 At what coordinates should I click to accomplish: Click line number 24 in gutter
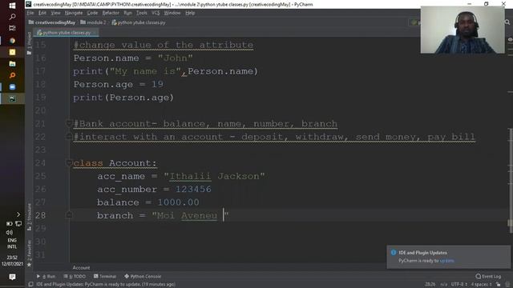[40, 162]
